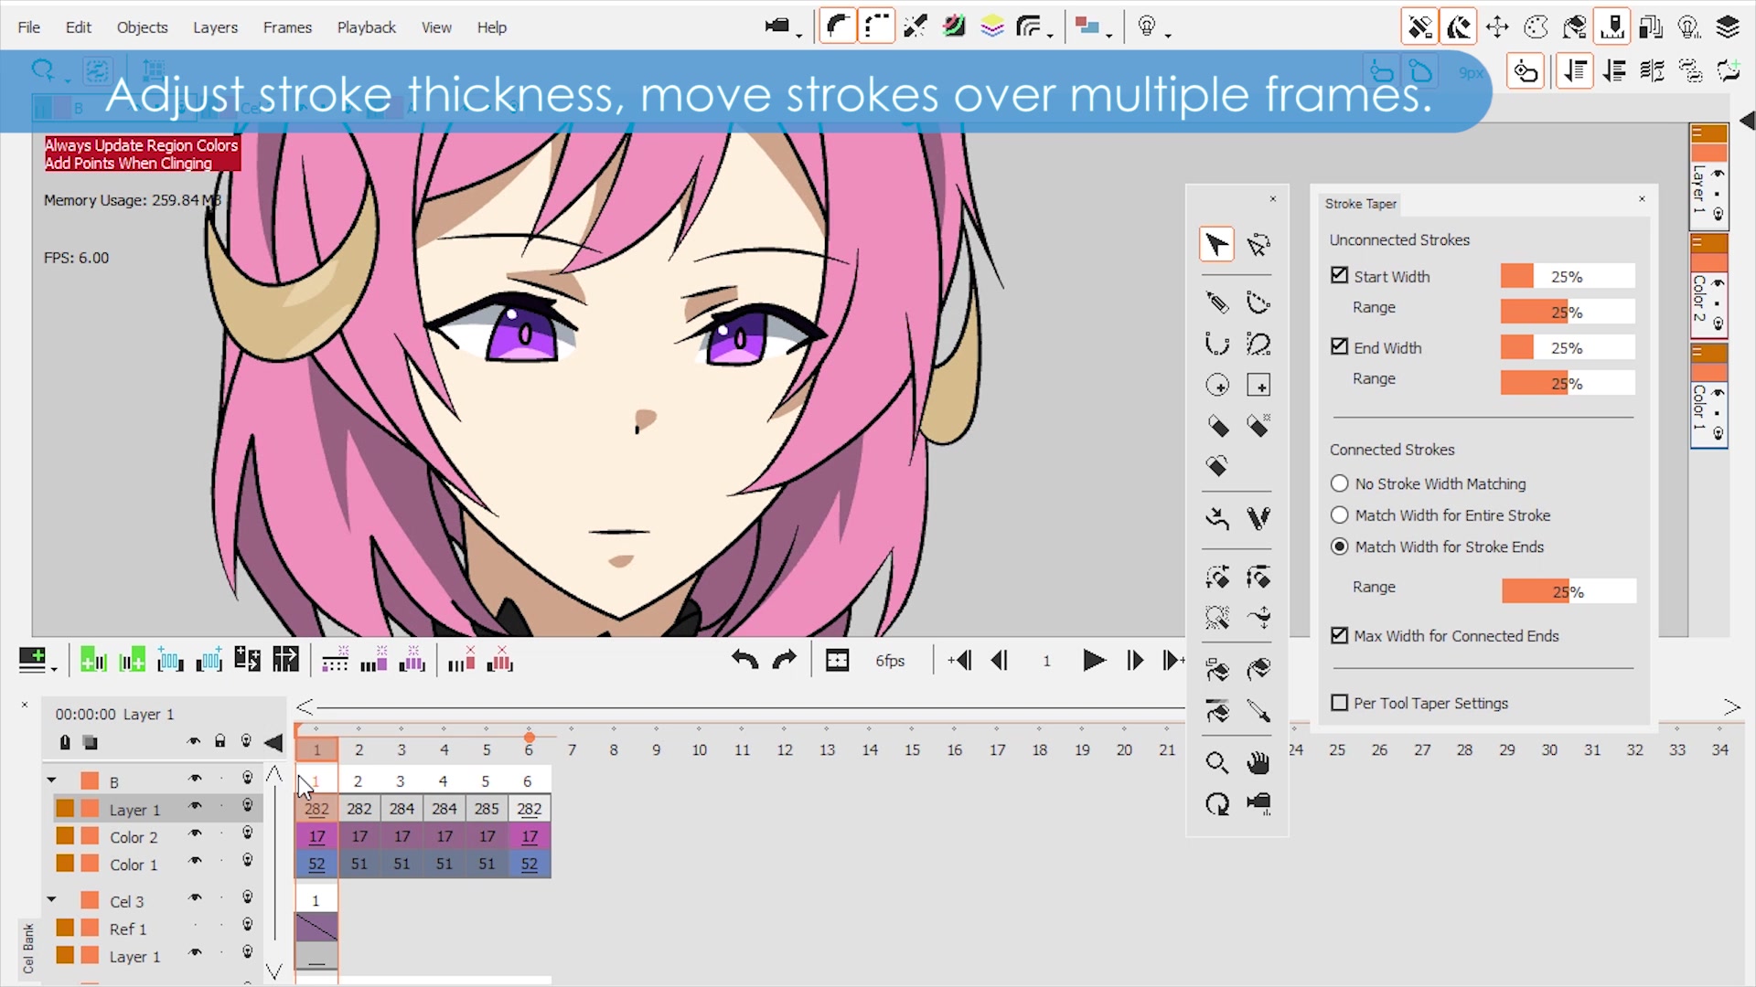Adjust the End Width slider
This screenshot has width=1756, height=987.
point(1568,347)
